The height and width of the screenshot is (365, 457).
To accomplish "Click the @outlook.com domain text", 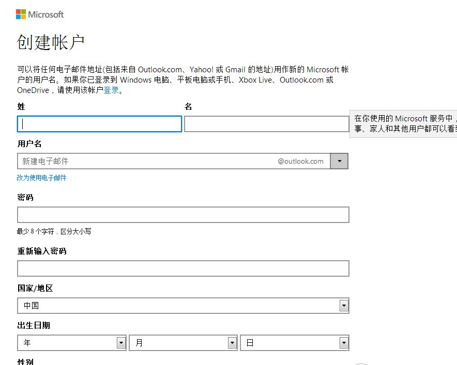I will (300, 161).
